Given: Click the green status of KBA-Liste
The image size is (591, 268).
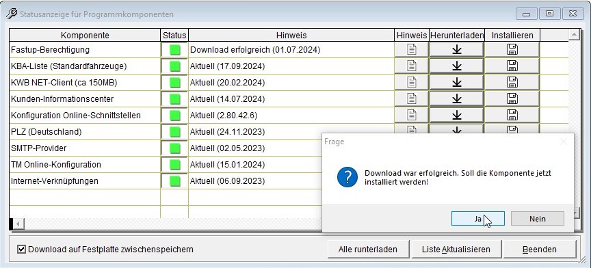Looking at the screenshot, I should pyautogui.click(x=174, y=66).
